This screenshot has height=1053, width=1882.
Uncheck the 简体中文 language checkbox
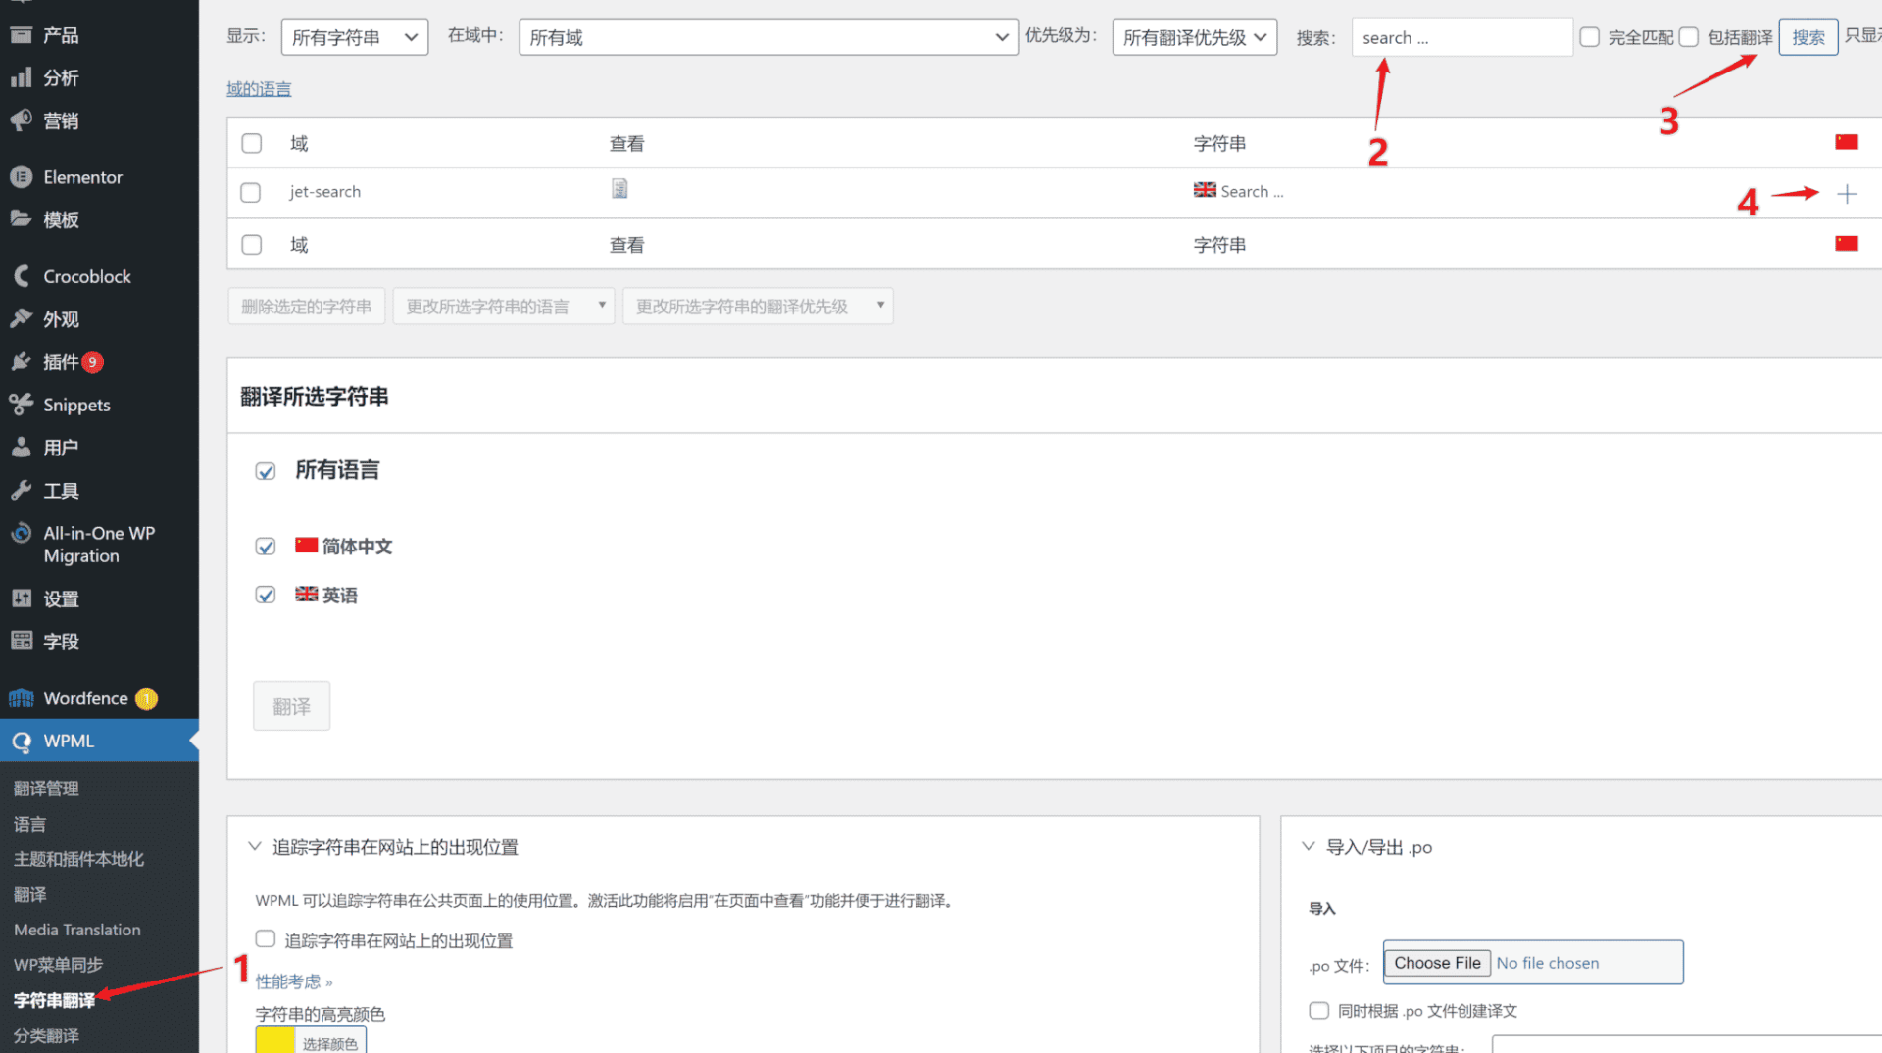(266, 547)
